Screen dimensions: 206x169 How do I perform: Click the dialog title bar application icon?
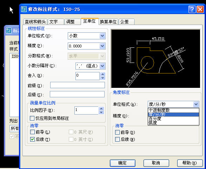[x=24, y=9]
